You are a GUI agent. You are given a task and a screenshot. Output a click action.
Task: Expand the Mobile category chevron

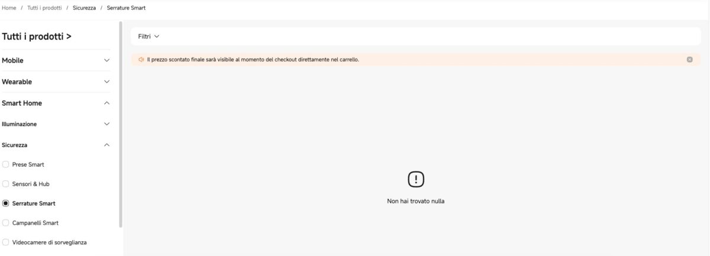click(106, 60)
